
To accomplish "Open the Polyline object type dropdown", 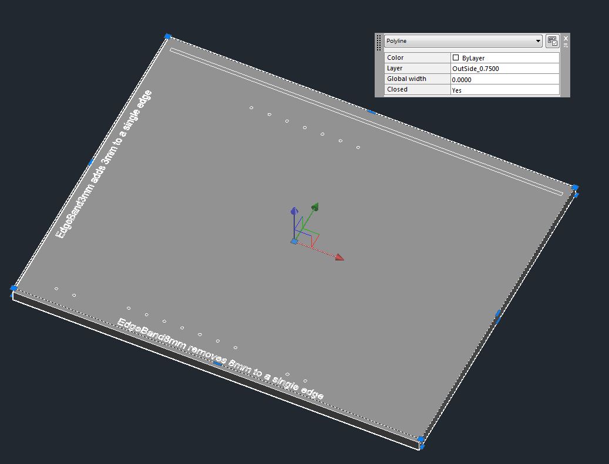I will 538,41.
